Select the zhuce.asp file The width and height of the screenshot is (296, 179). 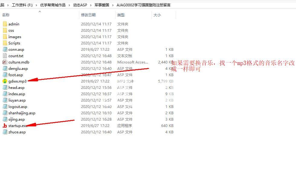coord(17,132)
